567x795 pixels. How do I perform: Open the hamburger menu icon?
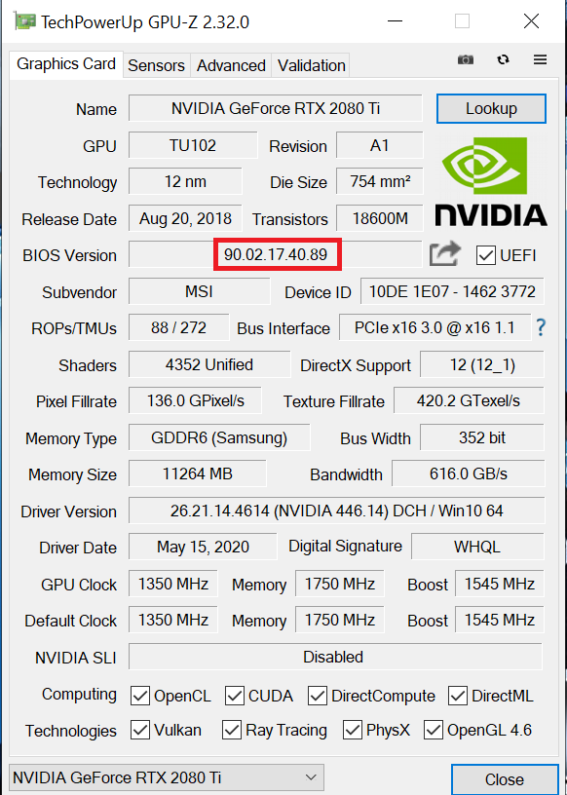pos(540,59)
